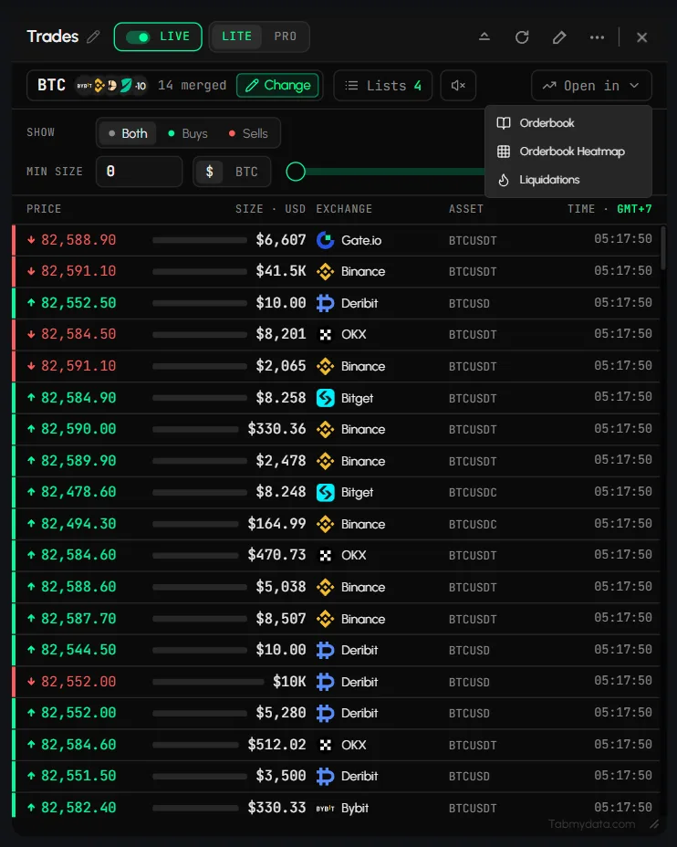Click the min size slider handle
This screenshot has width=677, height=847.
[x=296, y=172]
